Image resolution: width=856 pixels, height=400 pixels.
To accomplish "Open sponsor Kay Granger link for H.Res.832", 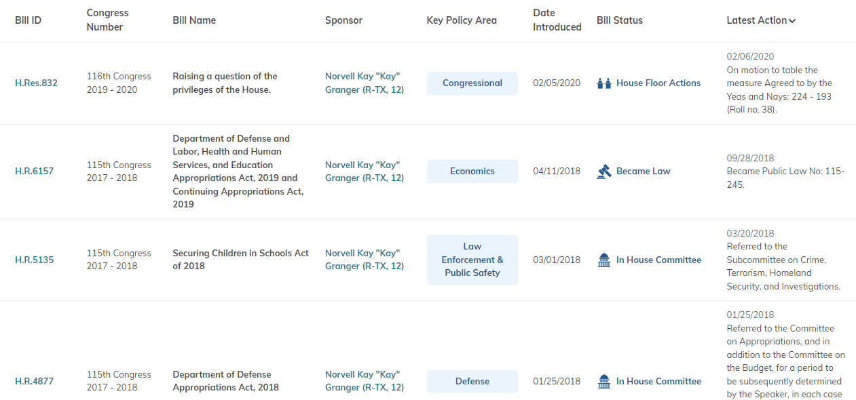I will tap(364, 83).
